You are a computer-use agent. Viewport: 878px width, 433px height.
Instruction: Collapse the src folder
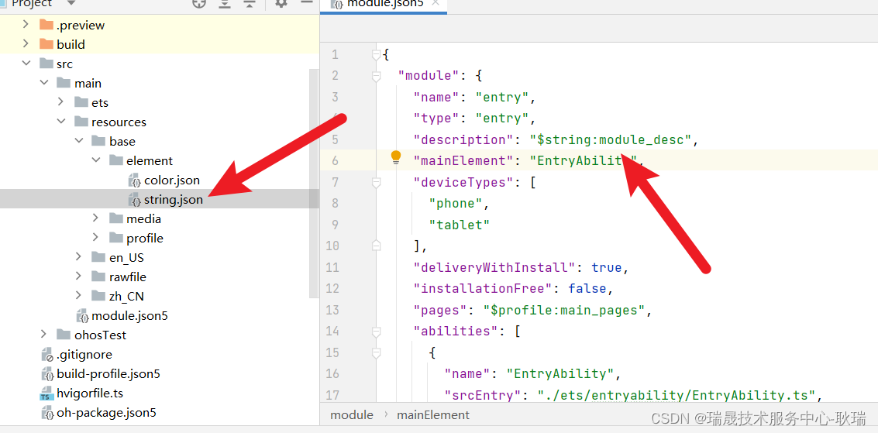point(26,64)
